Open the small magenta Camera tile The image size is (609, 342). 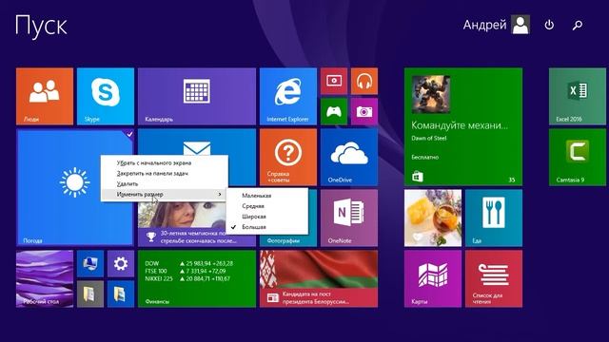364,112
